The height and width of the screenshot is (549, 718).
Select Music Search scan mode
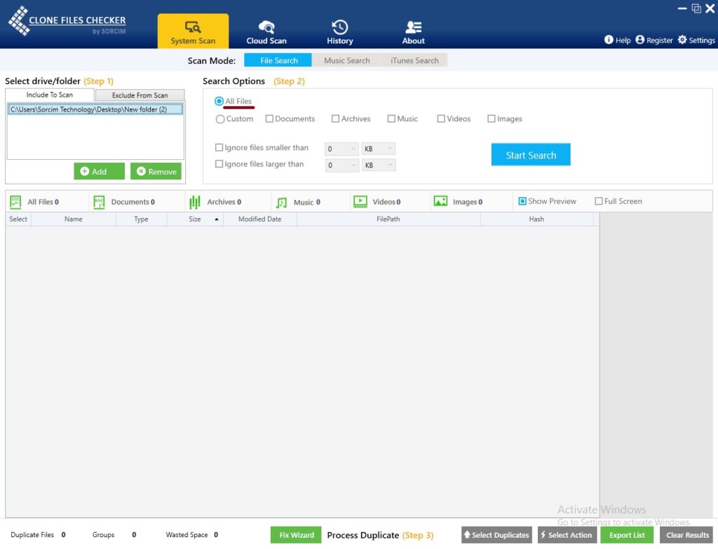346,60
